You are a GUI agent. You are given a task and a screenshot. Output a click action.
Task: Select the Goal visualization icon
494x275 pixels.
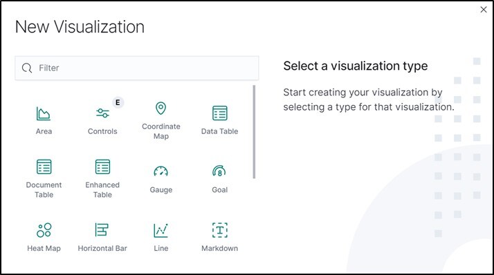click(219, 171)
